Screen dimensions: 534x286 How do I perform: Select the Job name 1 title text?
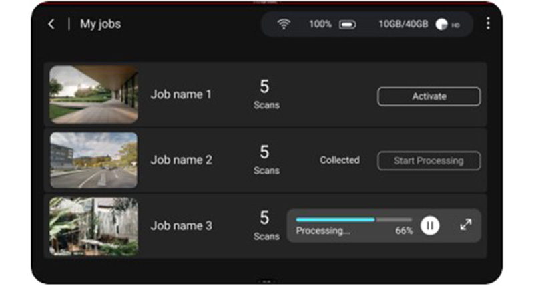[181, 94]
